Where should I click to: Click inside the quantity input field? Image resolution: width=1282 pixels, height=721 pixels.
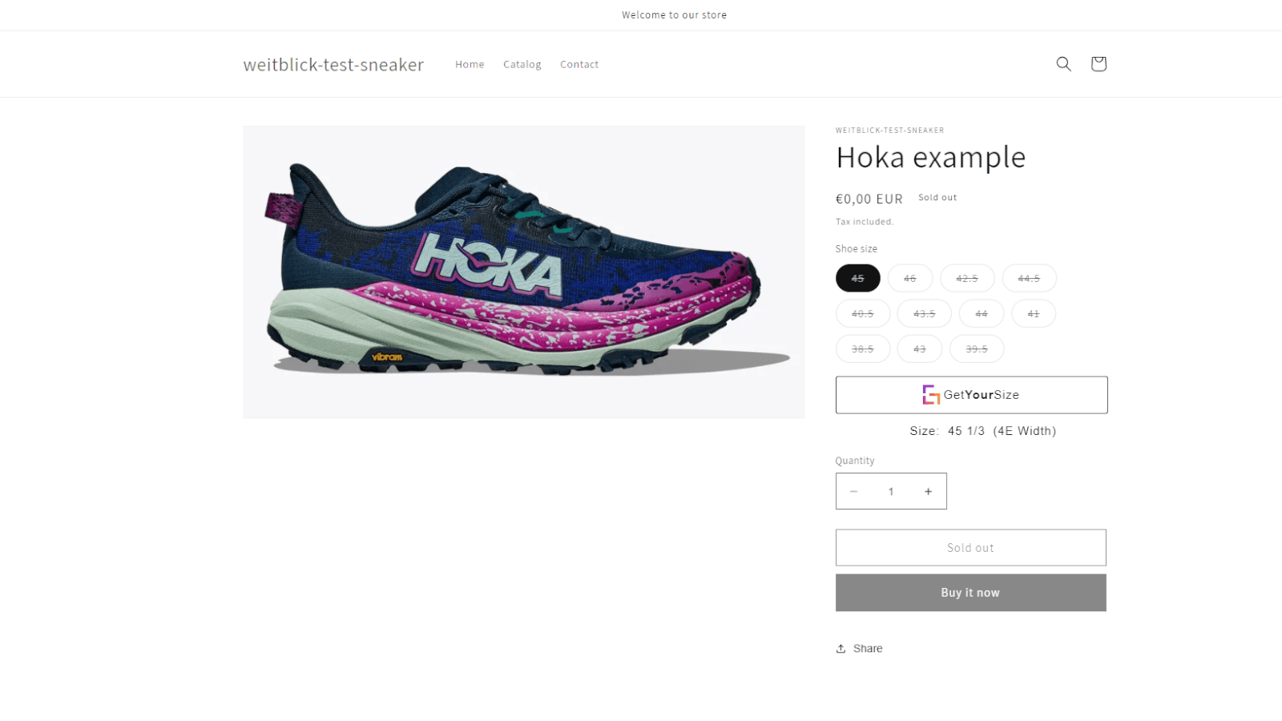[x=891, y=491]
